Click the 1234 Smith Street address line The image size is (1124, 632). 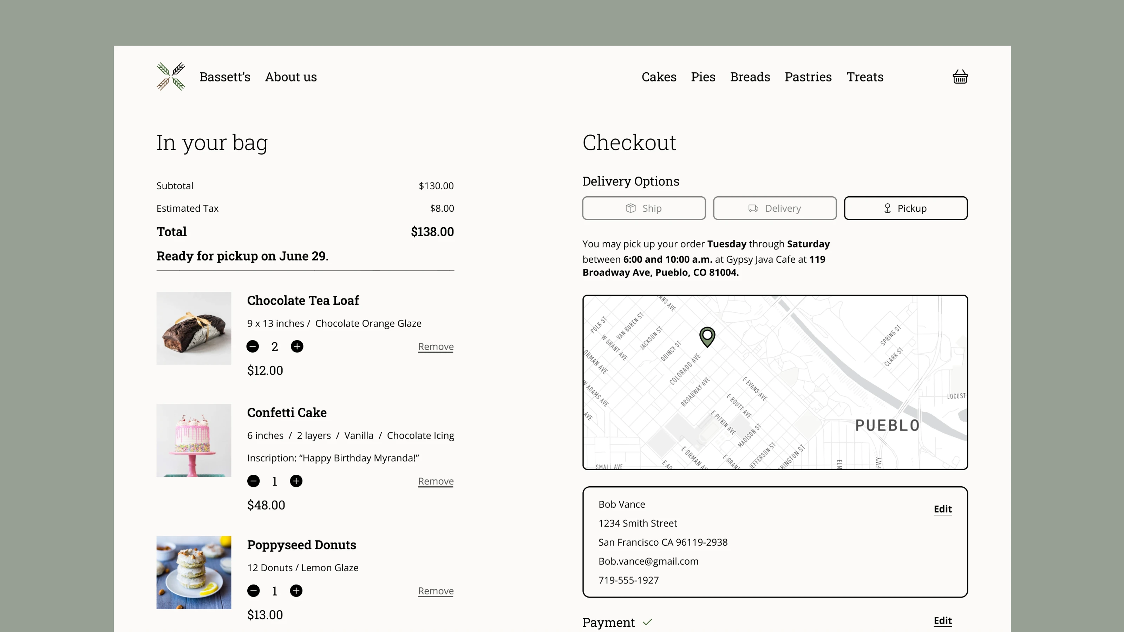tap(638, 524)
